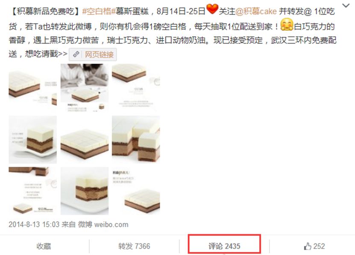The image size is (355, 255).
Task: Open the bottom-left 空白格 poster thumbnail
Action: [32, 191]
